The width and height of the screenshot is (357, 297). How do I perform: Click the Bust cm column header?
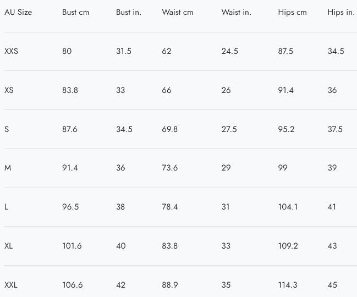pyautogui.click(x=75, y=12)
